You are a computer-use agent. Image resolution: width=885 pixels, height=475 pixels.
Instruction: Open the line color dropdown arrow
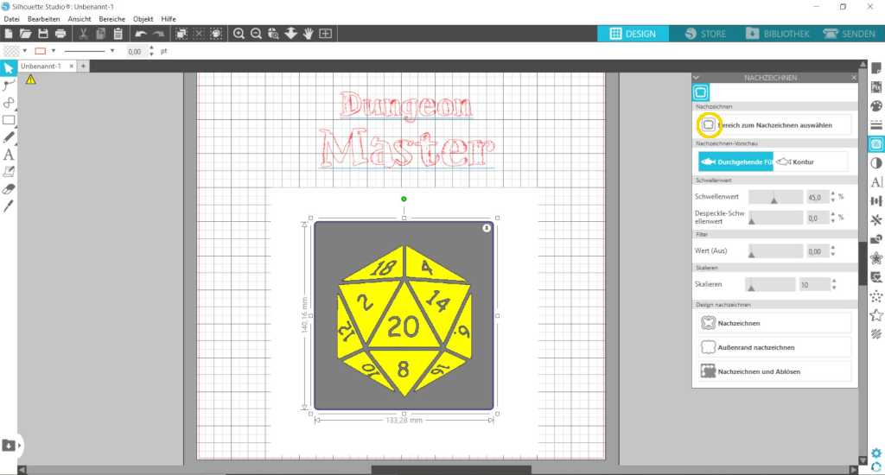(x=54, y=51)
